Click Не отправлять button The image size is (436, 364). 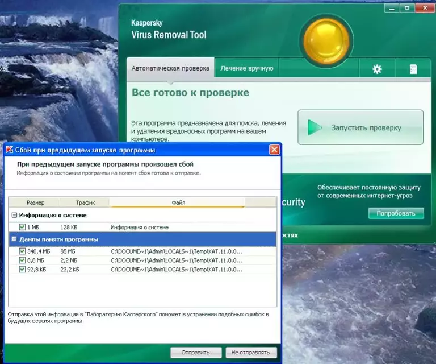coord(251,353)
